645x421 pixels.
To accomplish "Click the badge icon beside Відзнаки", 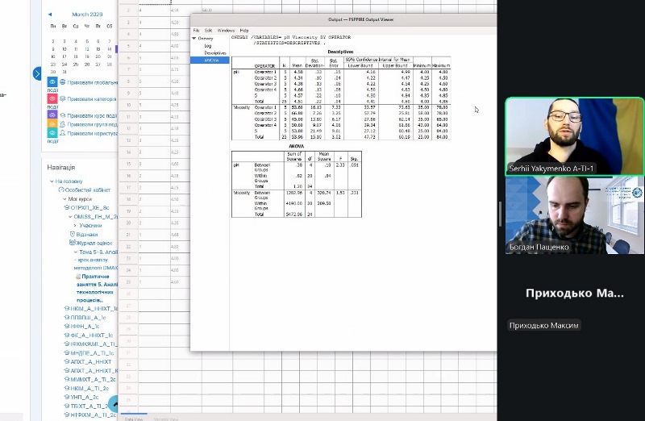I will [73, 234].
